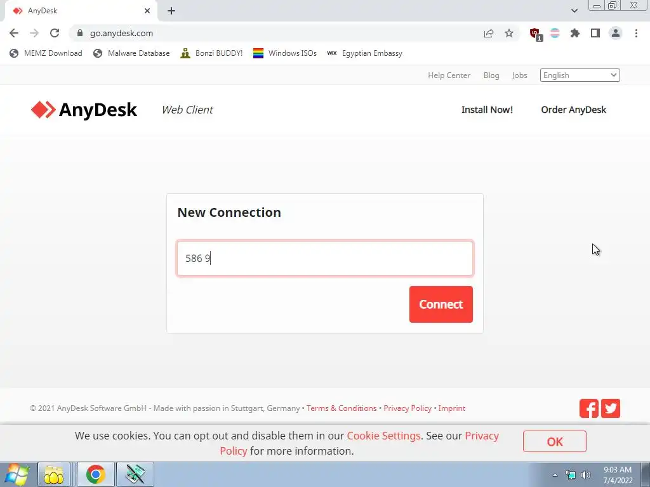Select the AnyDesk tab

pos(81,11)
